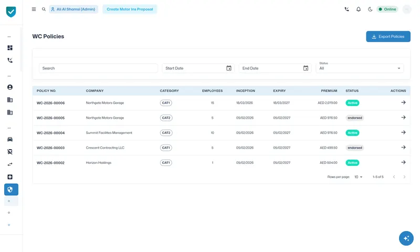420x252 pixels.
Task: Click Export Policies button
Action: 388,36
